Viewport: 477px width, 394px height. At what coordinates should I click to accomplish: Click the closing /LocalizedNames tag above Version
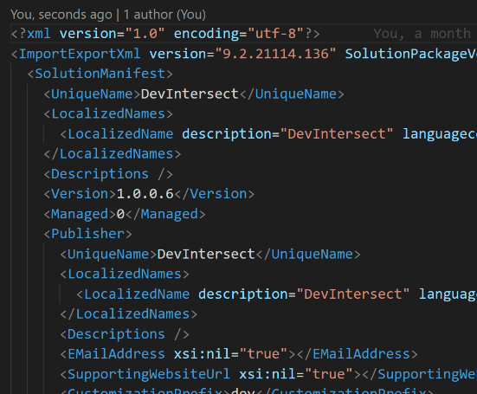(x=113, y=154)
